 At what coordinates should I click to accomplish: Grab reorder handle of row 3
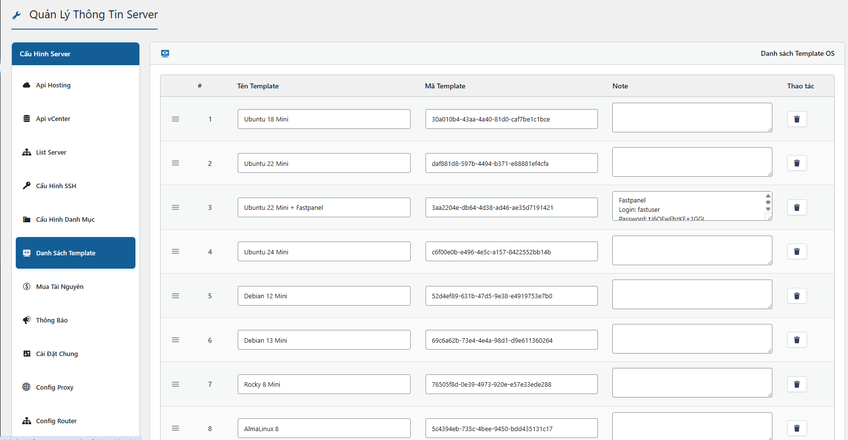(x=175, y=207)
